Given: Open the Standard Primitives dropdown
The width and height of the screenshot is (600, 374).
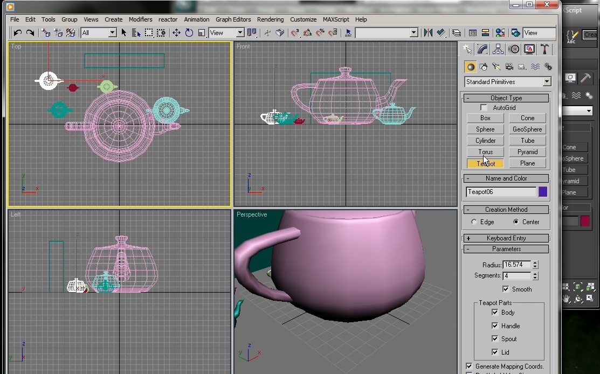Looking at the screenshot, I should (547, 81).
